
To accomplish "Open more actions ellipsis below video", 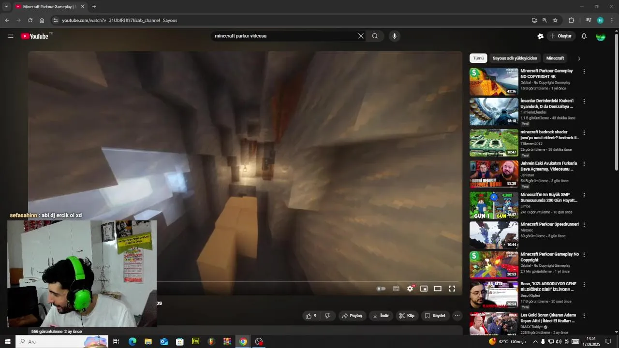I will (457, 316).
